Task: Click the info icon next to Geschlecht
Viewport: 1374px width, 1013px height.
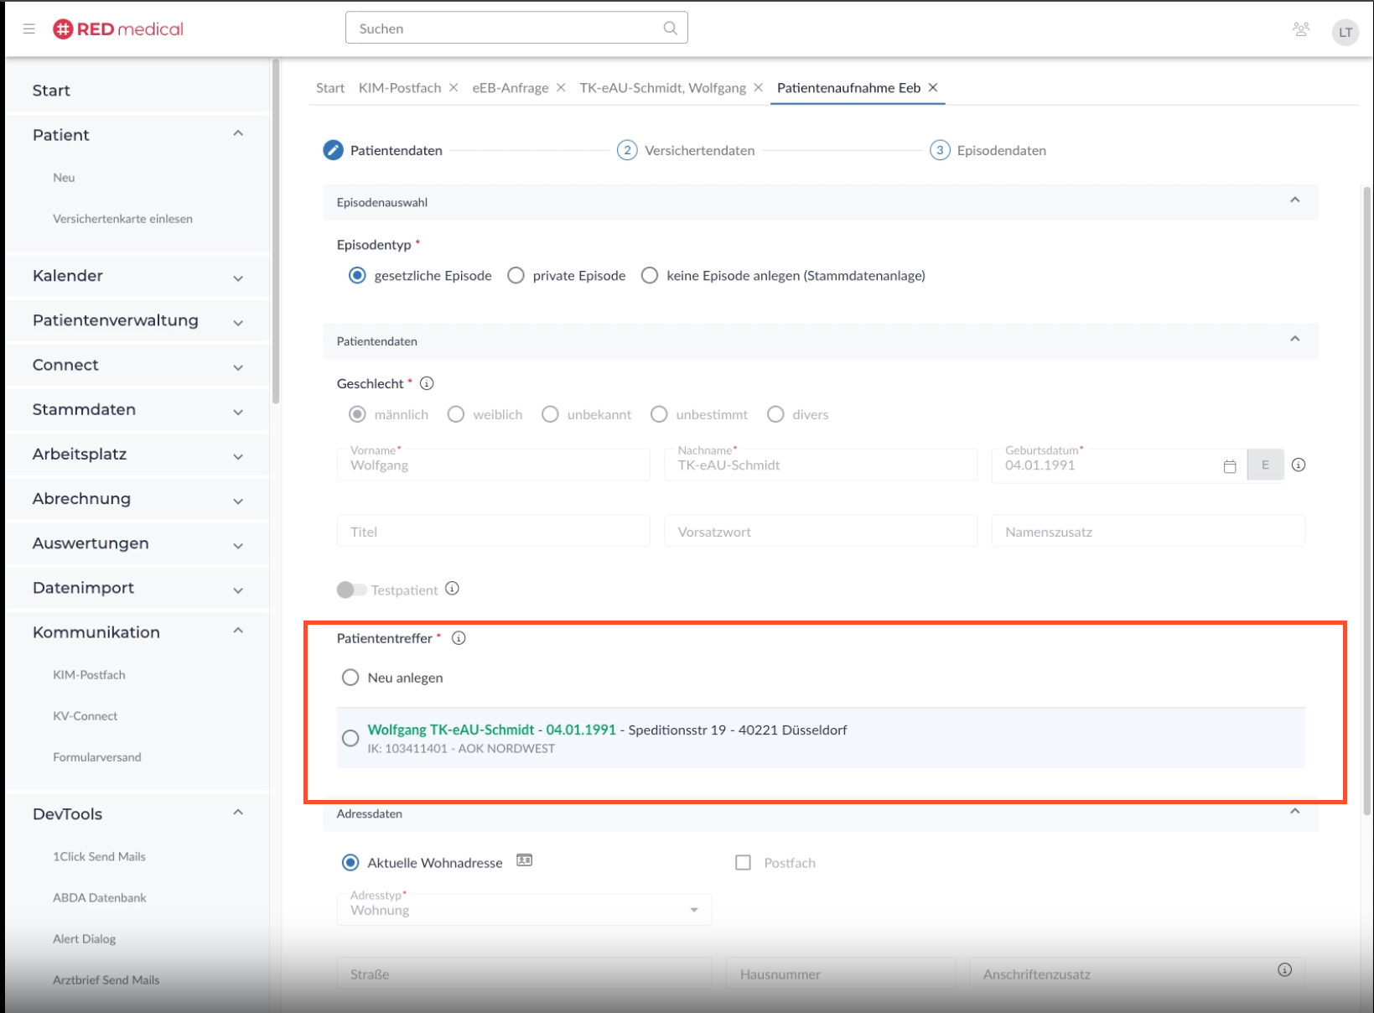Action: (427, 383)
